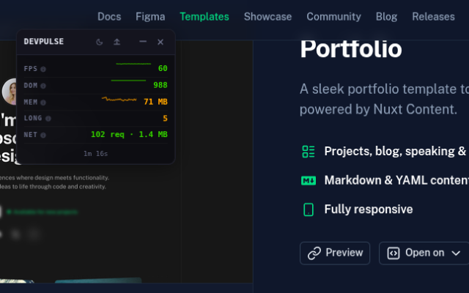
Task: Click the Portfolio heading
Action: point(351,49)
